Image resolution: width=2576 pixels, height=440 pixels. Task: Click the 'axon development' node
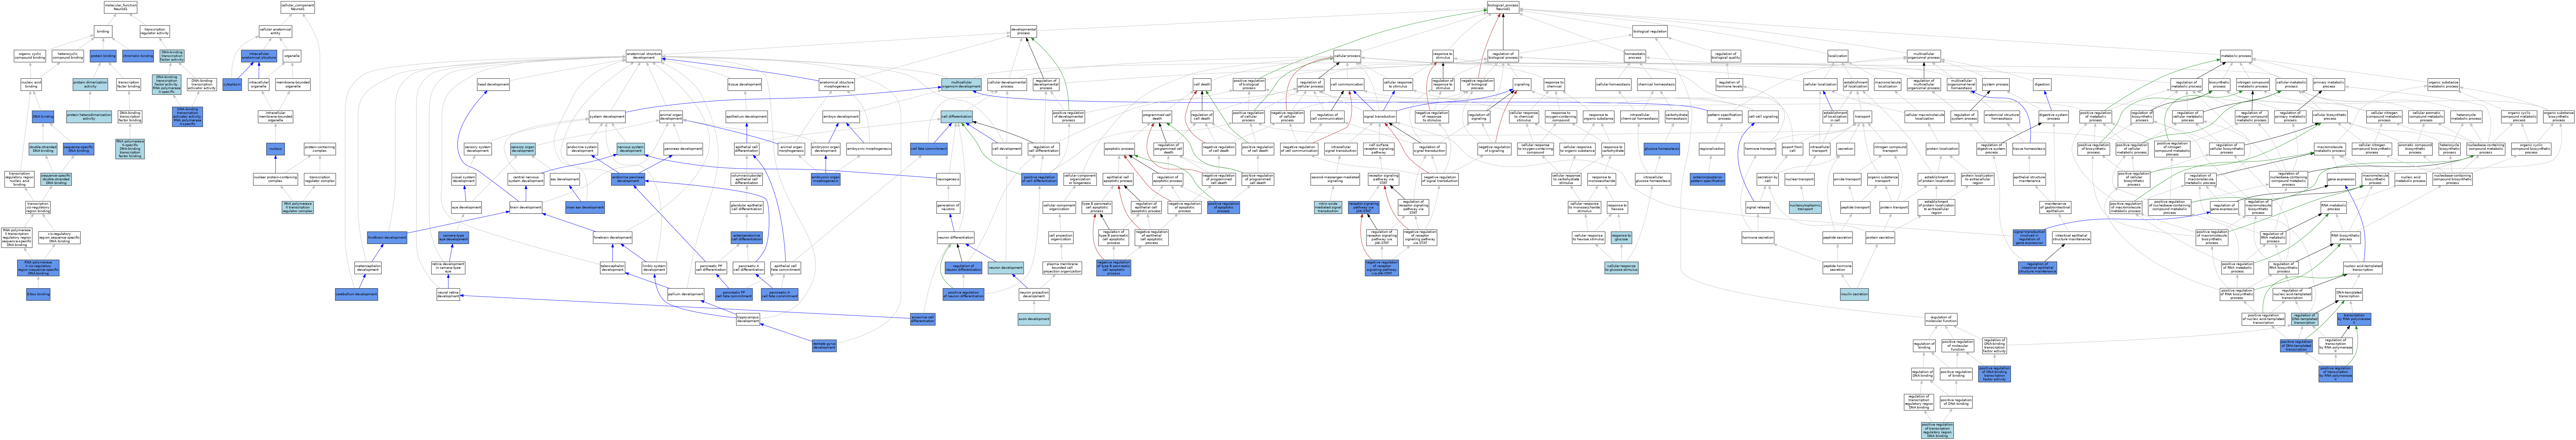pyautogui.click(x=1034, y=319)
